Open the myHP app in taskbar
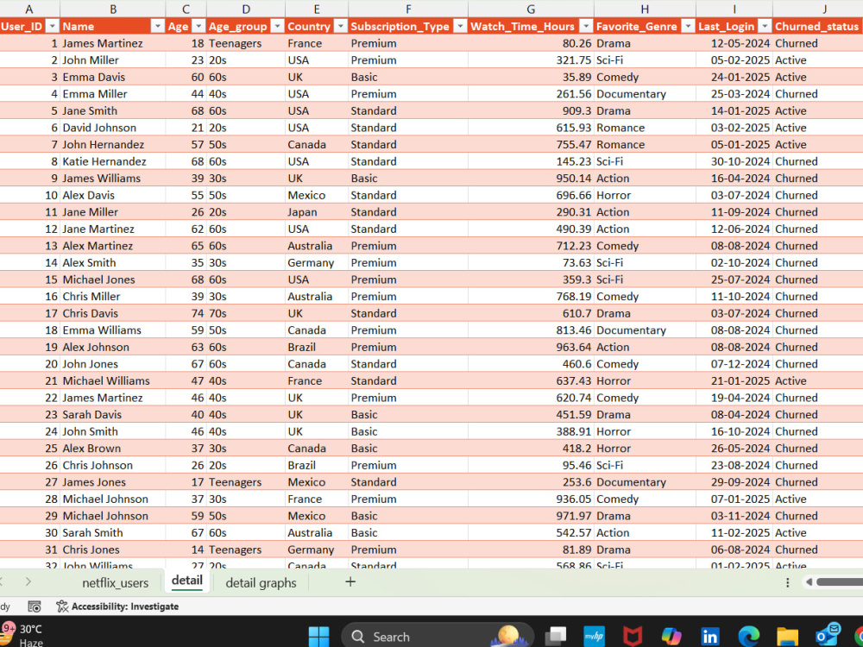 click(x=595, y=637)
